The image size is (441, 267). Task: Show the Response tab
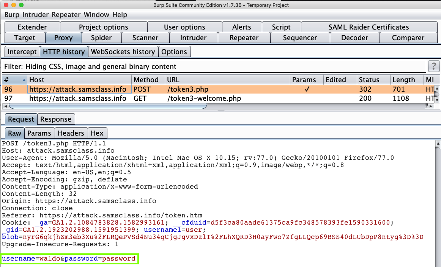pyautogui.click(x=56, y=119)
